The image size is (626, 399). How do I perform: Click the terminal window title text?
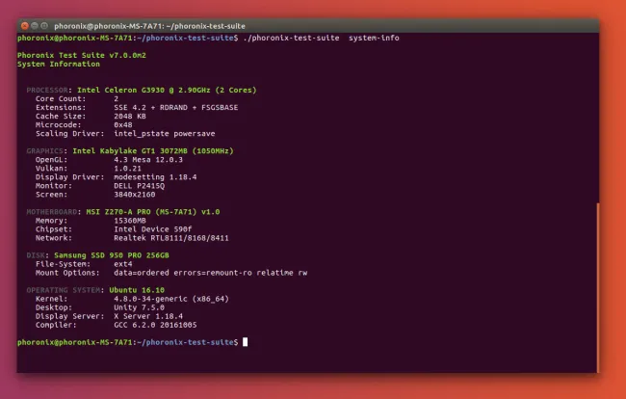149,26
